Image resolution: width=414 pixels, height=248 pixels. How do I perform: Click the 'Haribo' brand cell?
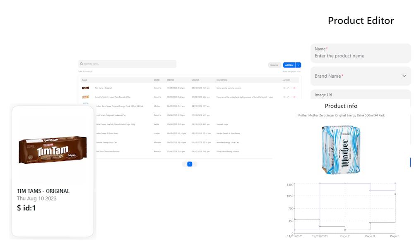click(x=157, y=134)
